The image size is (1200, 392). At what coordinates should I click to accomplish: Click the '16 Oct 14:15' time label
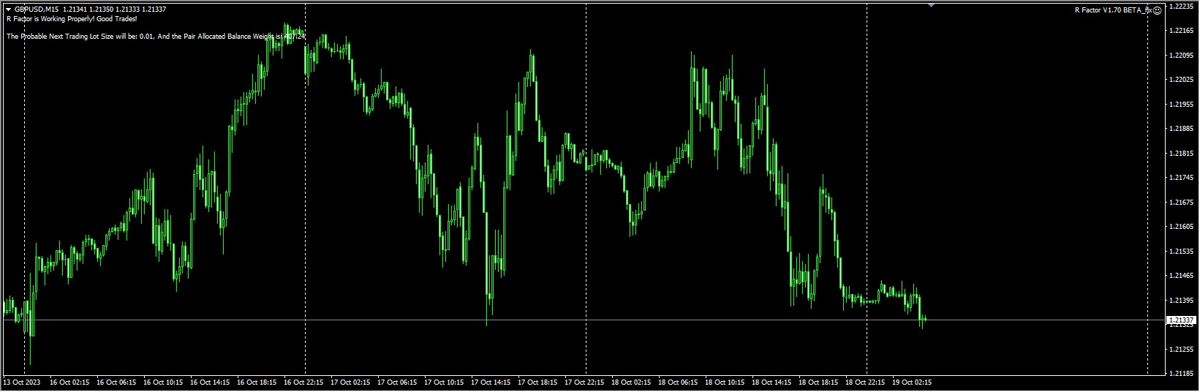pyautogui.click(x=211, y=382)
